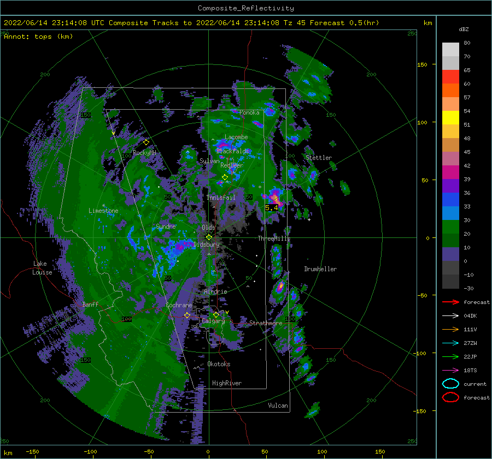The width and height of the screenshot is (492, 459).
Task: Click the RockyMH city label
Action: pyautogui.click(x=144, y=153)
